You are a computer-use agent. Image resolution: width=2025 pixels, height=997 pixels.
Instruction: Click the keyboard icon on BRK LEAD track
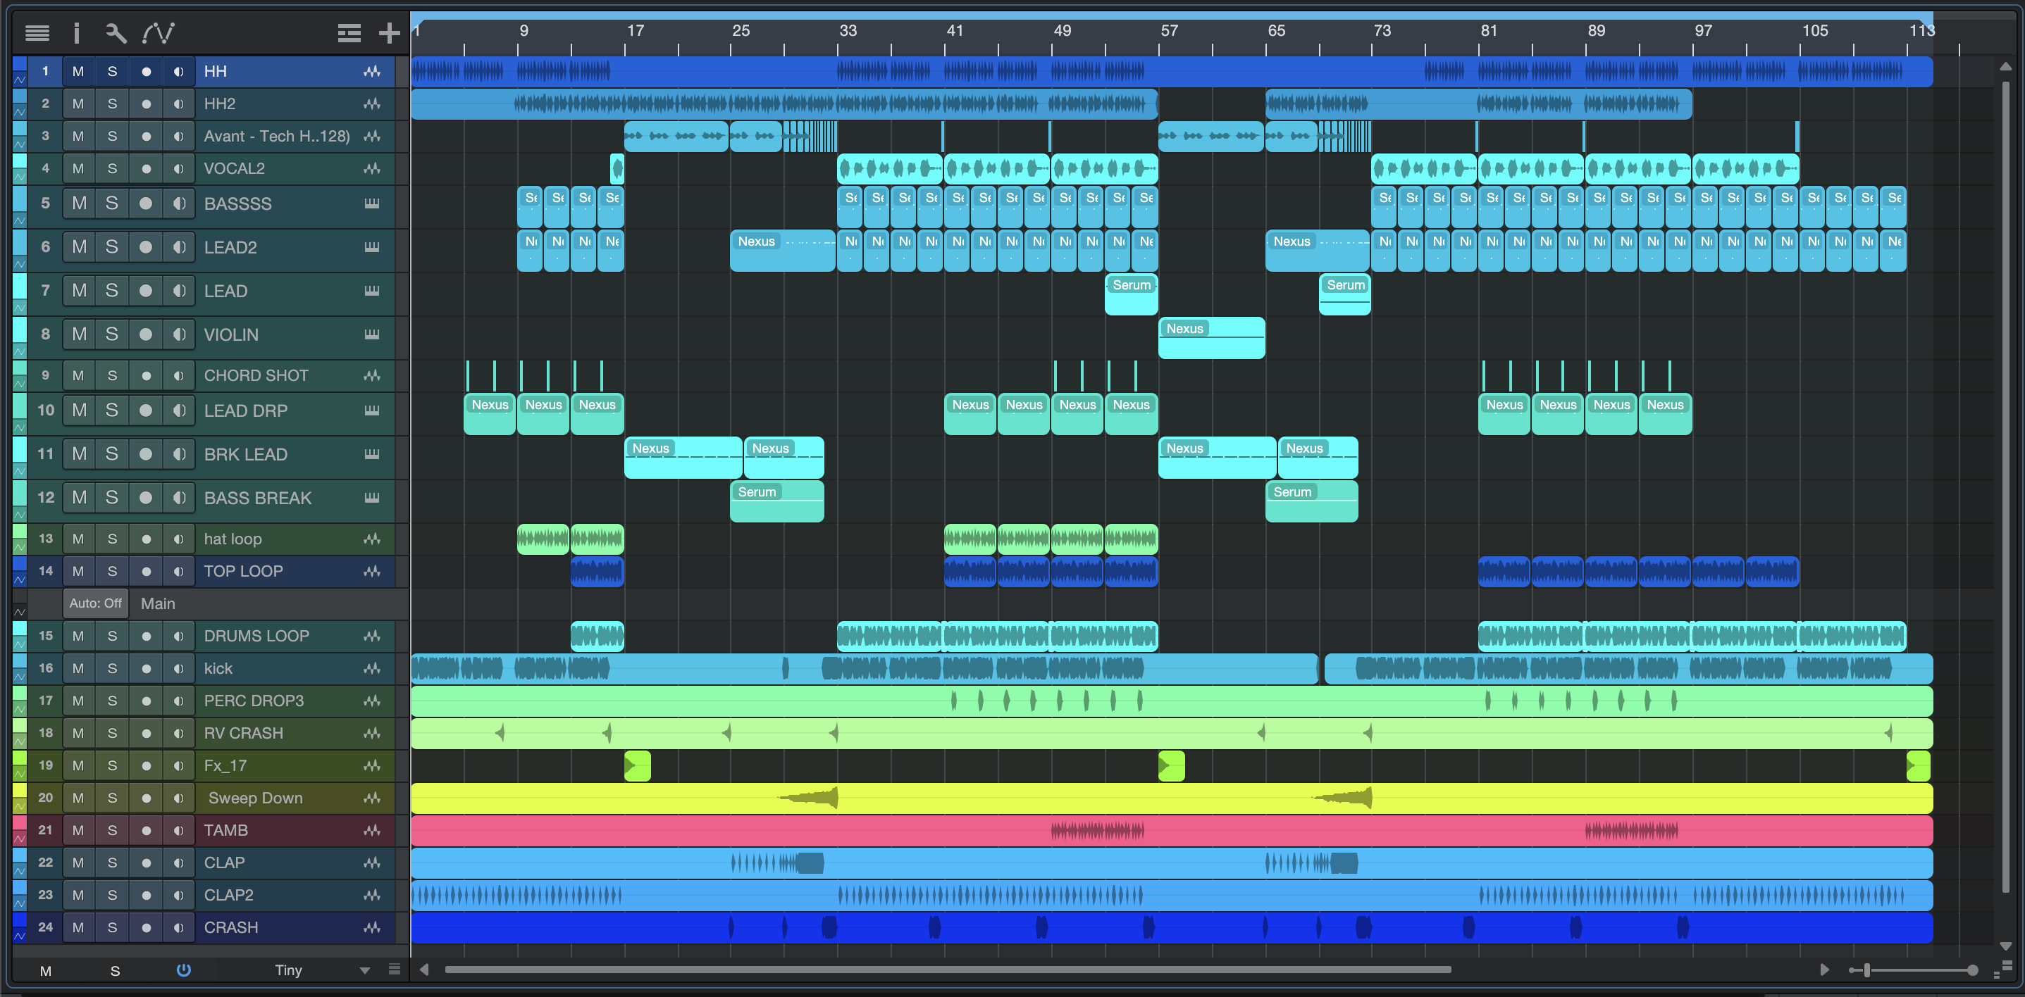372,454
